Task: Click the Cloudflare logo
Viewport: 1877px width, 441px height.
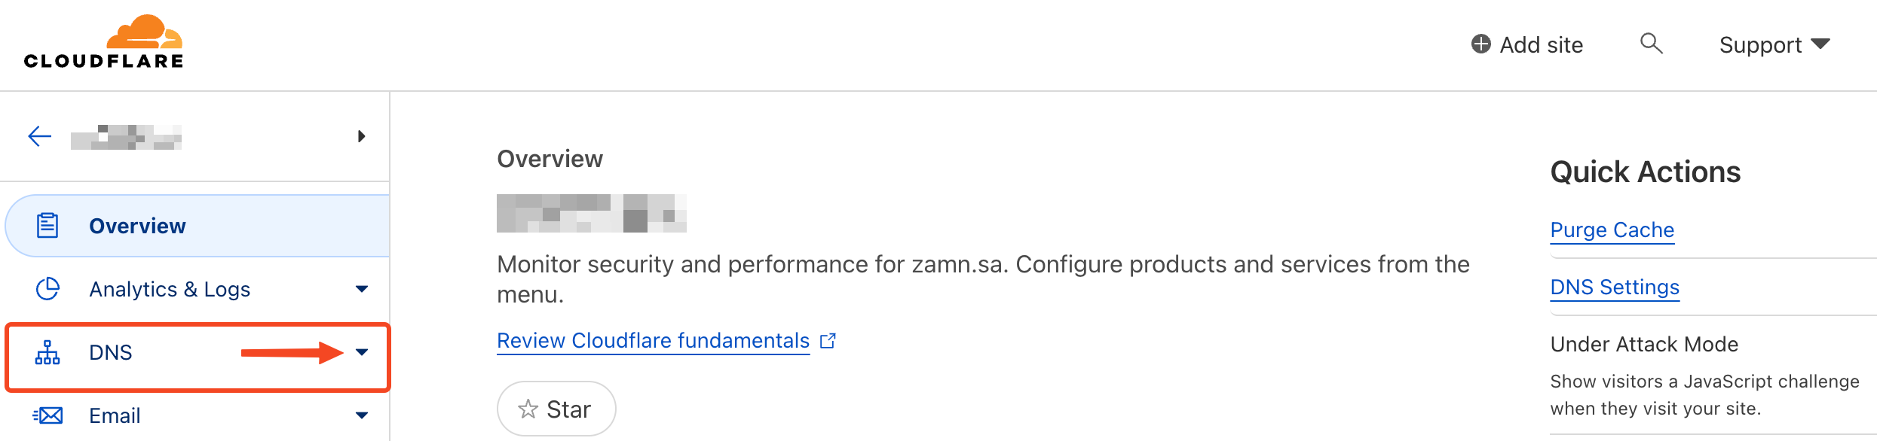Action: click(103, 42)
